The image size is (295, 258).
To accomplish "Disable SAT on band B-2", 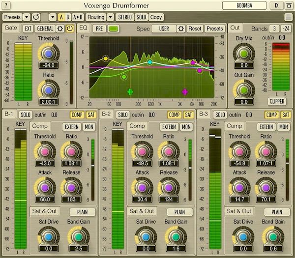I will [188, 115].
